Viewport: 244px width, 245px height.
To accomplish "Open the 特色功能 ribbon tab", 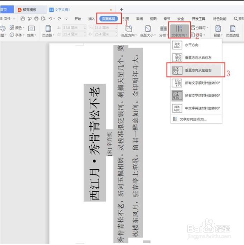I will click(220, 19).
